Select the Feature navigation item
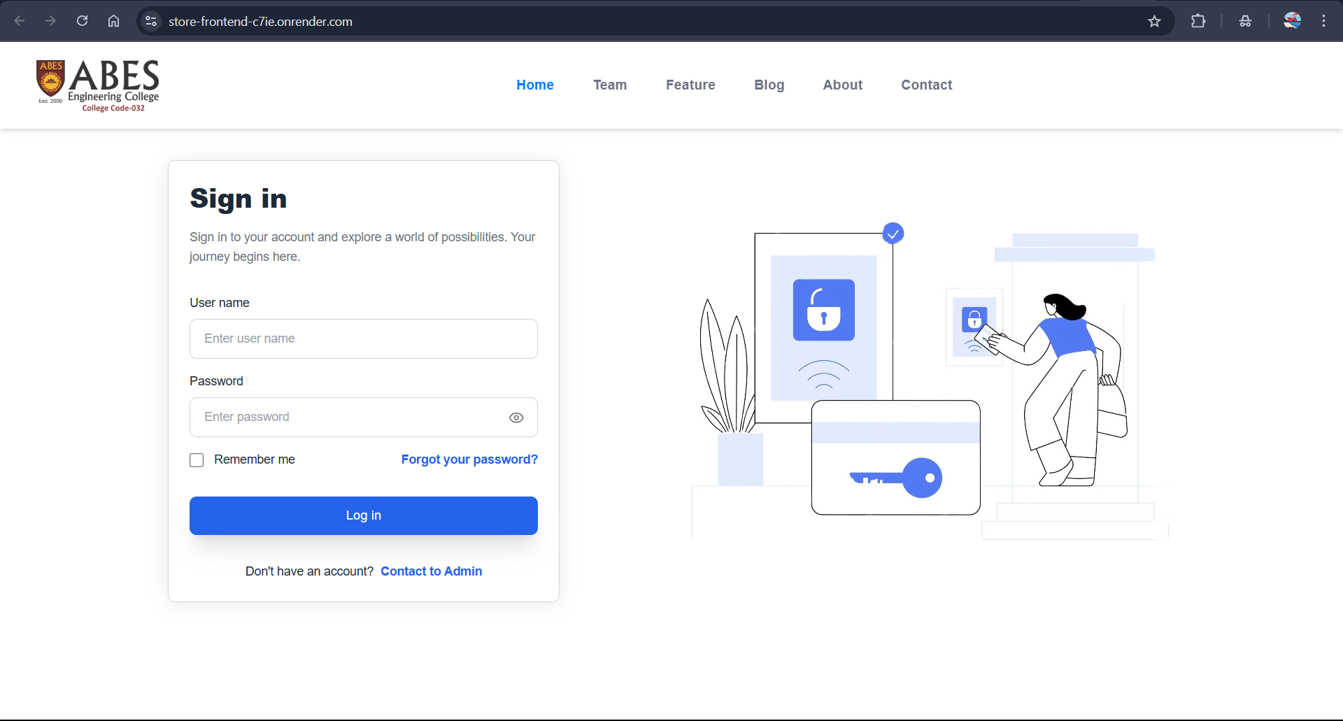 (x=690, y=85)
